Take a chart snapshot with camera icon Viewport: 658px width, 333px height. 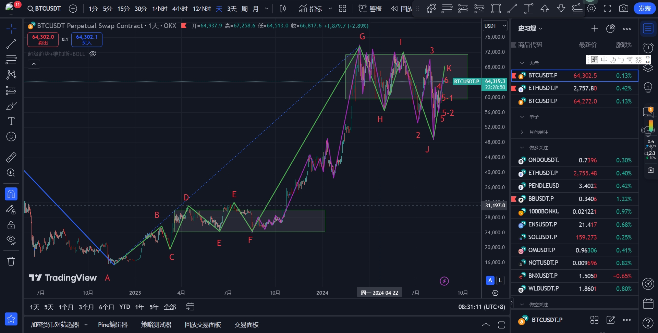tap(624, 9)
